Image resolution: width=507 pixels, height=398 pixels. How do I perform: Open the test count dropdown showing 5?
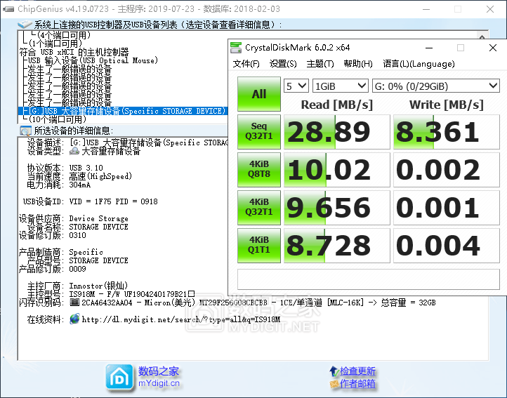pos(296,86)
